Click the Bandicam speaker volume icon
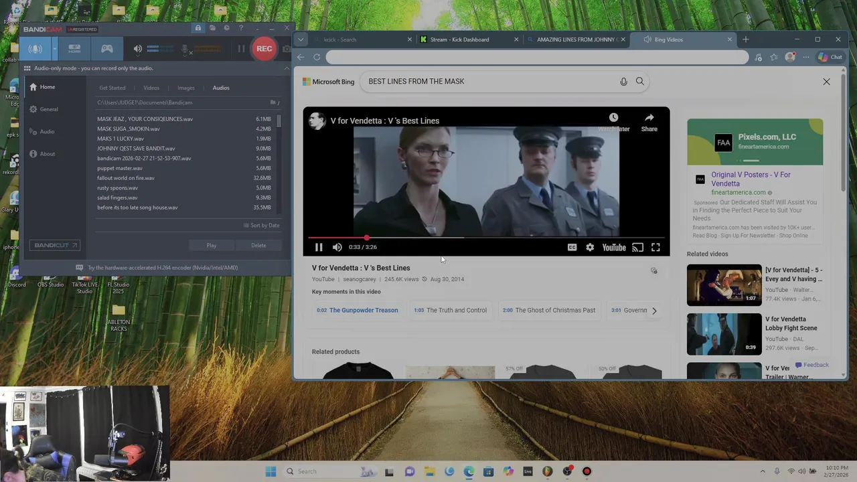The height and width of the screenshot is (482, 857). point(137,49)
